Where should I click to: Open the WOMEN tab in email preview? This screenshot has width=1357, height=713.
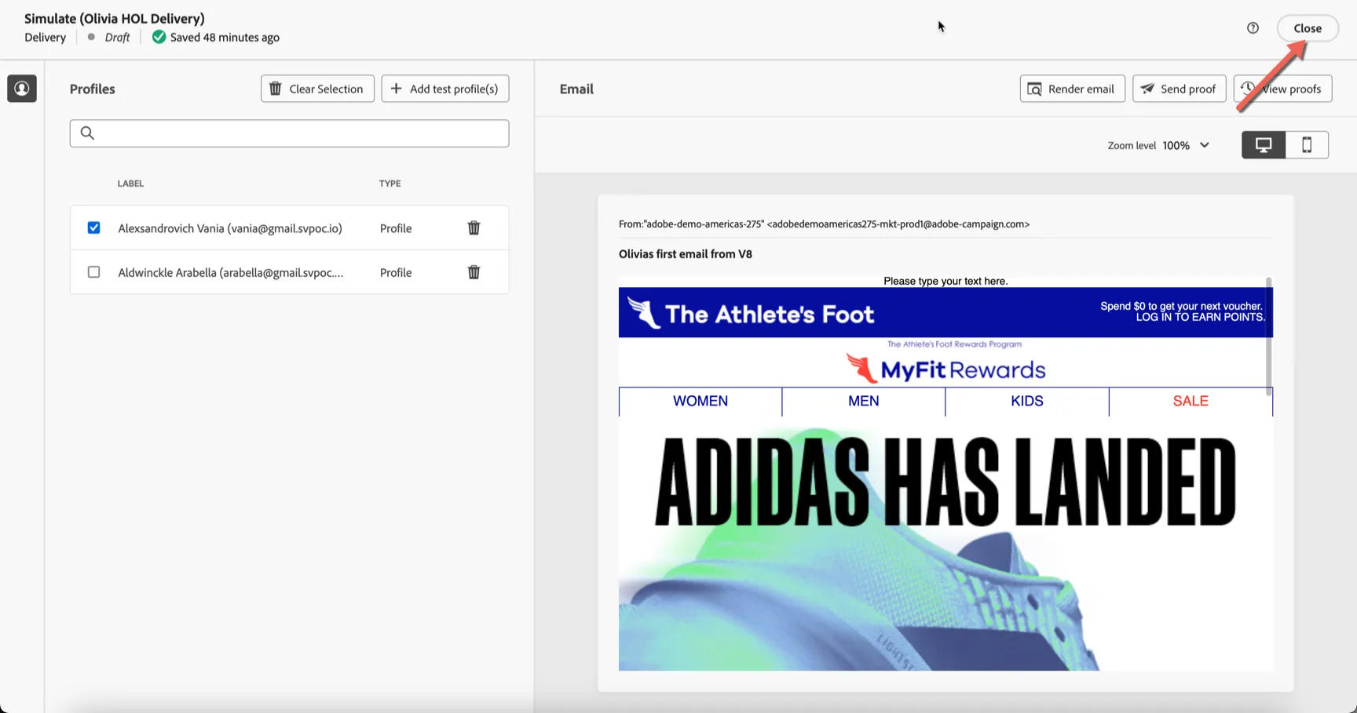[x=700, y=401]
